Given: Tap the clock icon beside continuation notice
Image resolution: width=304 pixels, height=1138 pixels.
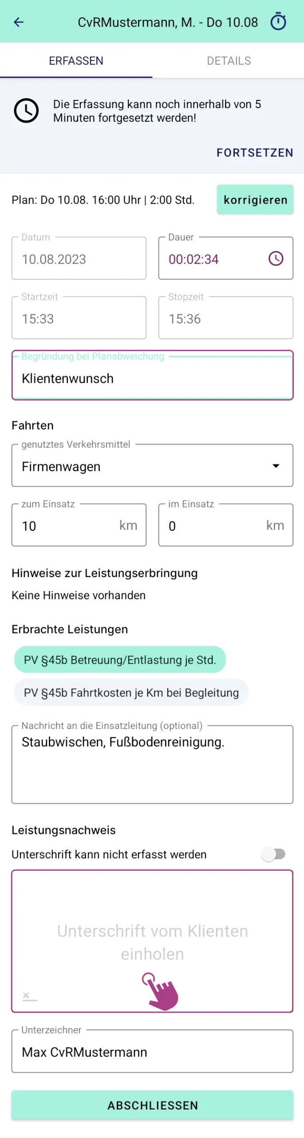Looking at the screenshot, I should click(26, 111).
